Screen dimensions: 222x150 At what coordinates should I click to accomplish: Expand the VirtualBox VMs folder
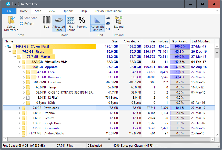click(19, 62)
